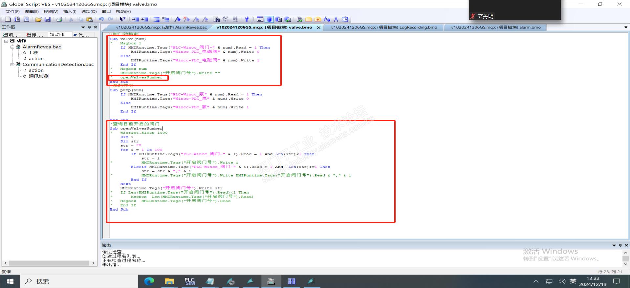
Task: Open the Windows Start menu
Action: [10, 281]
